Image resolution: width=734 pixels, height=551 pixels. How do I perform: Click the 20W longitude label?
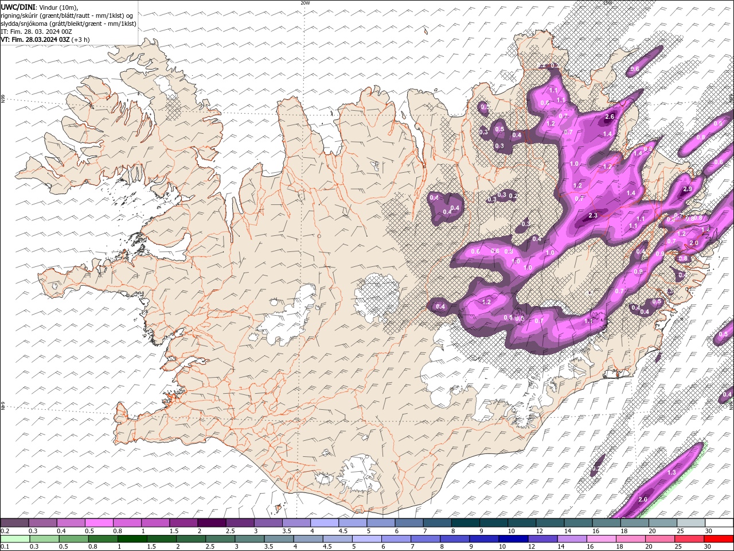pyautogui.click(x=305, y=3)
